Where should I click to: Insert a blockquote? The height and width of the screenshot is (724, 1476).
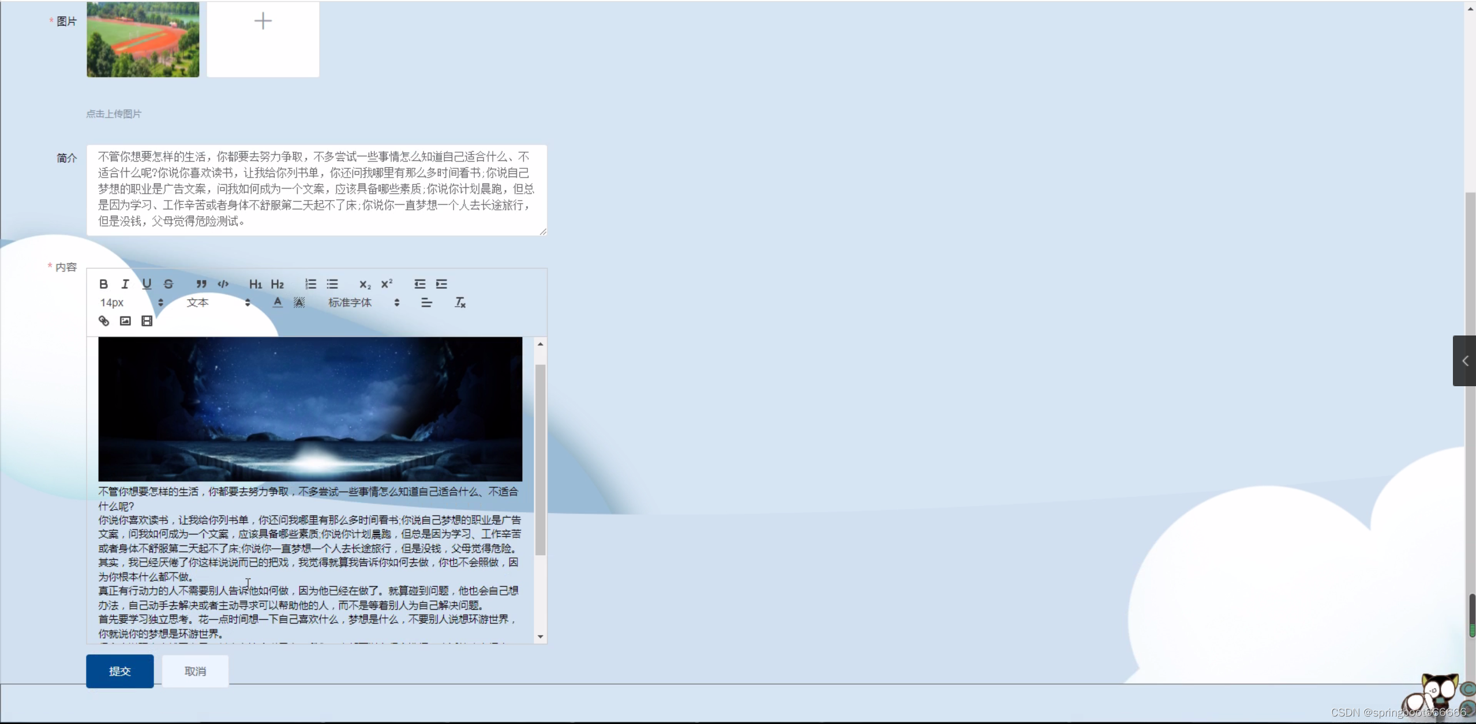[201, 284]
